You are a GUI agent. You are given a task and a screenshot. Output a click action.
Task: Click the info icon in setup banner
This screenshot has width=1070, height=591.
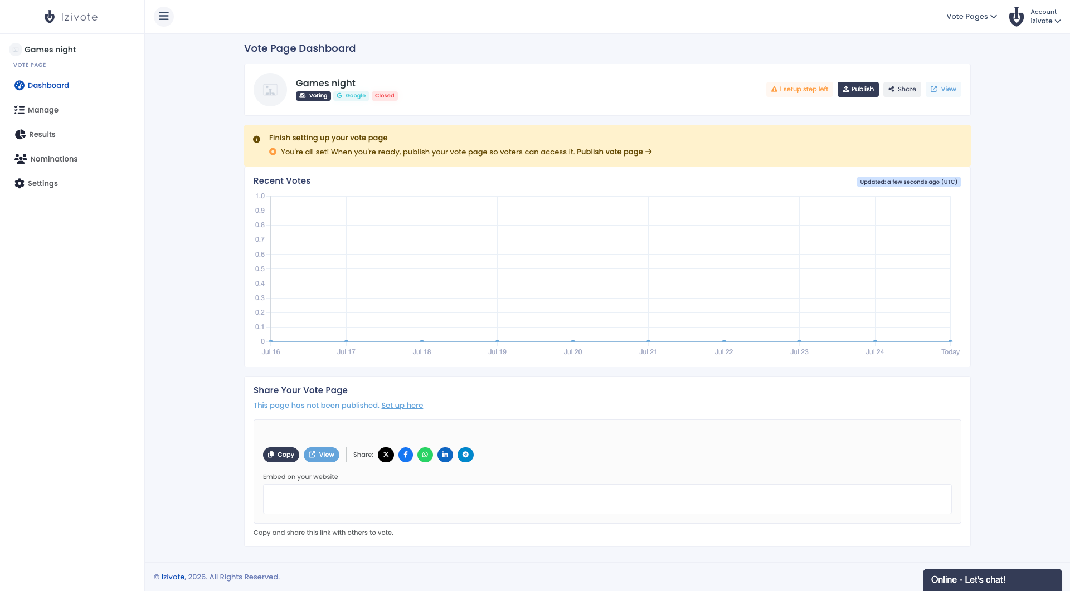(256, 139)
